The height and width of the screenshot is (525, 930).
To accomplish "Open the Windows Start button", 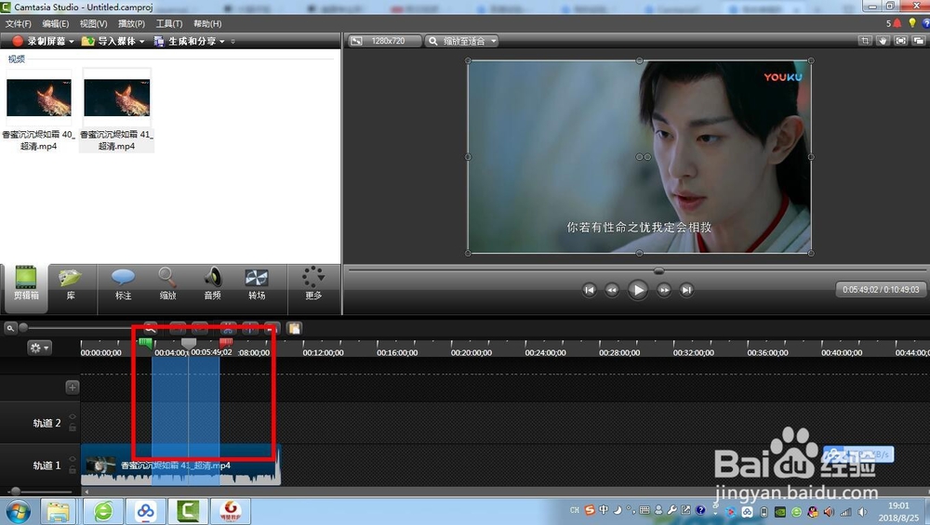I will 18,511.
